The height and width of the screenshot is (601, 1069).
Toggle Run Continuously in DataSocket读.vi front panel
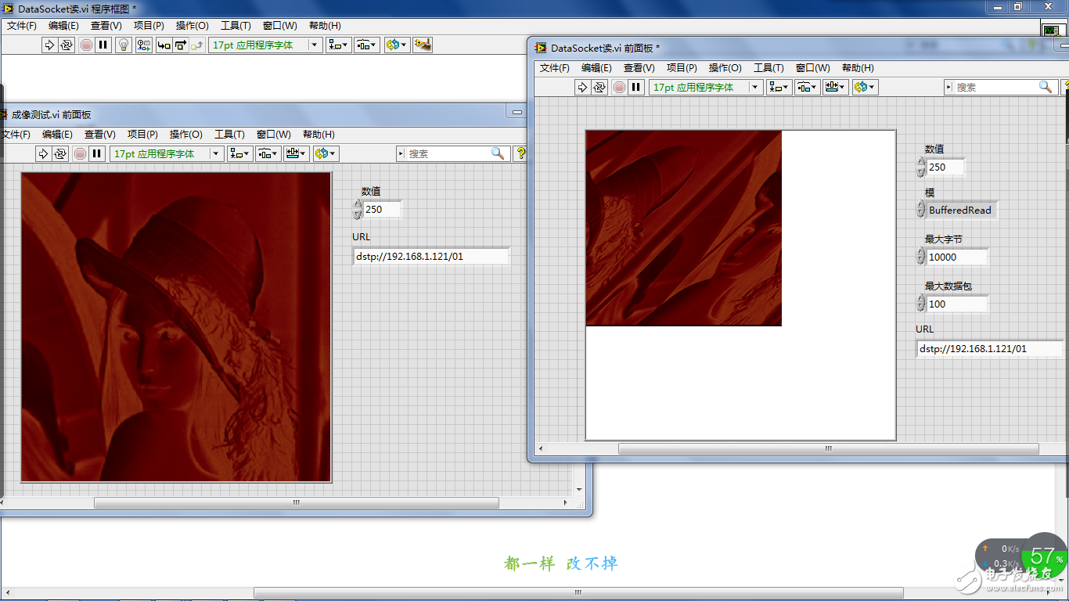click(599, 88)
